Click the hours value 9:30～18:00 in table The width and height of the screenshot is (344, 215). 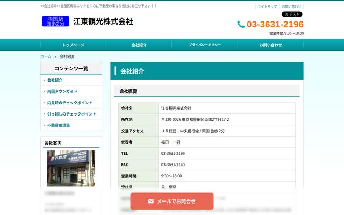171,176
